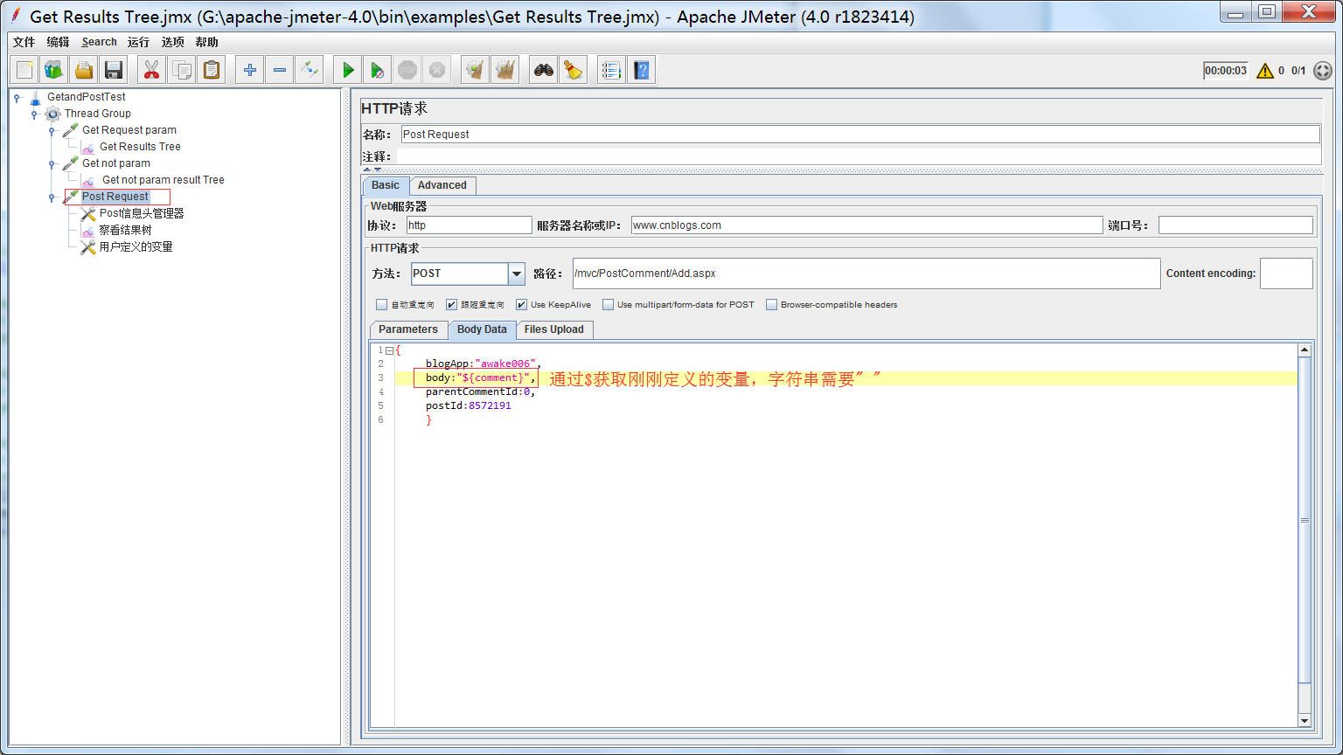Click the Toggle enable/disable icon

pos(310,70)
